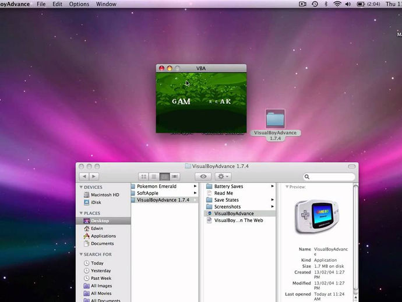Switch Finder to column view
The image size is (402, 302).
[165, 177]
